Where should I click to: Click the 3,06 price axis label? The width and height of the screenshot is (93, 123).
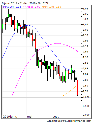(85, 14)
